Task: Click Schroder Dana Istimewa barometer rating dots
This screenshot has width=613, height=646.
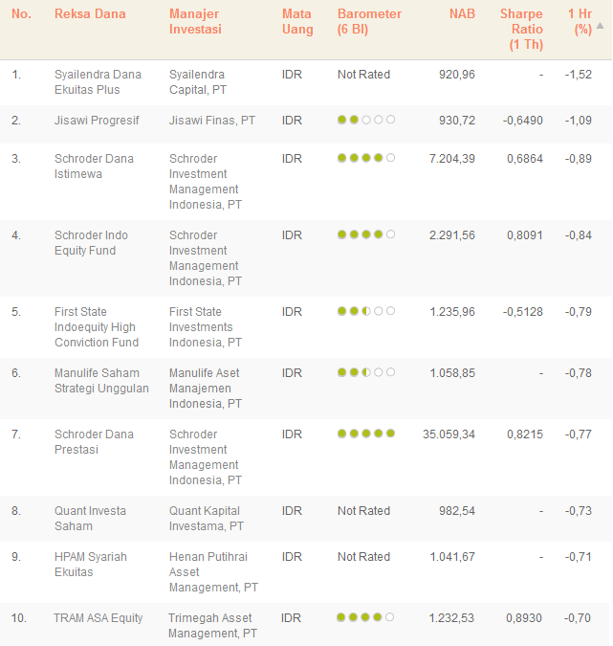Action: pos(365,159)
